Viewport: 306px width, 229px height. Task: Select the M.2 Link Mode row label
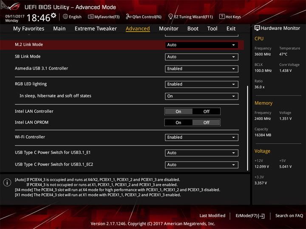click(x=29, y=45)
